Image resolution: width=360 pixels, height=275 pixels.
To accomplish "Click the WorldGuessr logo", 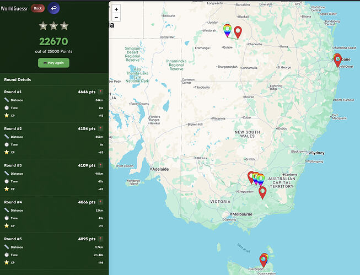I will [x=14, y=9].
